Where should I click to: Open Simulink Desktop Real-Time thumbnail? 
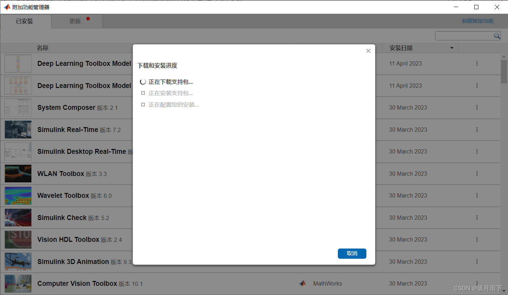[x=18, y=152]
